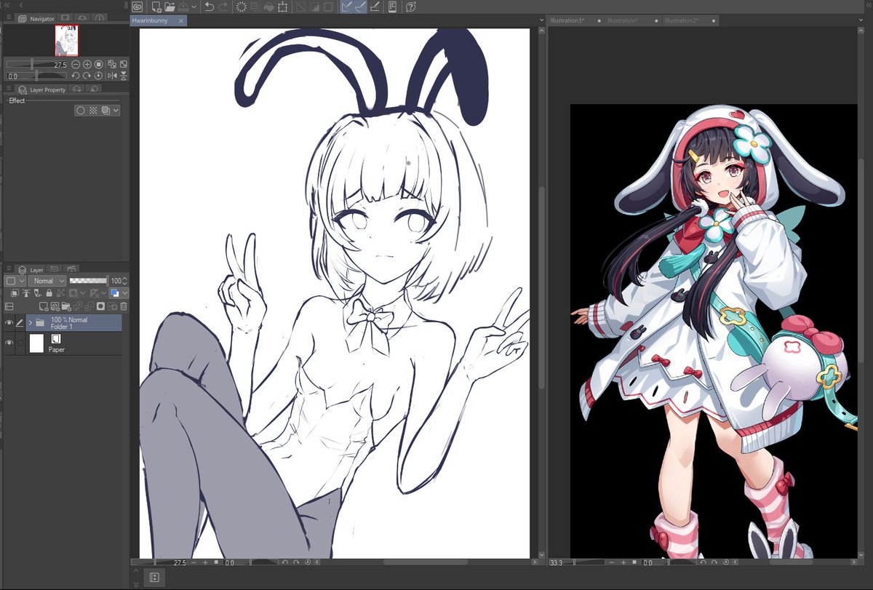Open the History tab next to the Layer tab
The image size is (873, 590).
[53, 269]
